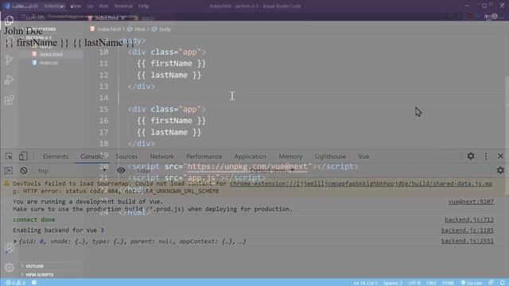
Task: Open the backend.js:2551 source link
Action: tap(468, 241)
